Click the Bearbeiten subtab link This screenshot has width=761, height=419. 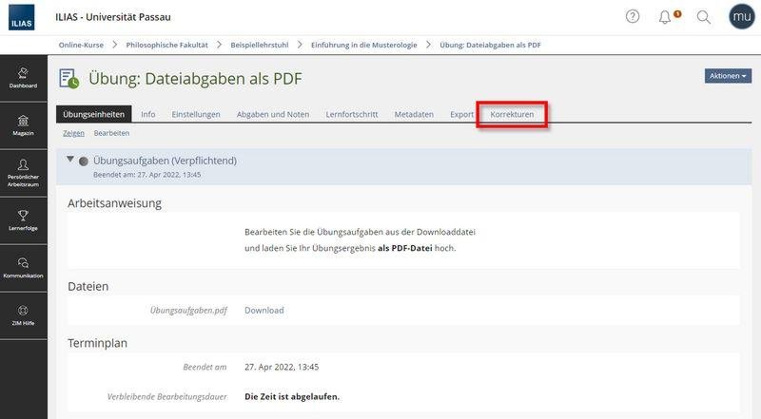[x=111, y=133]
